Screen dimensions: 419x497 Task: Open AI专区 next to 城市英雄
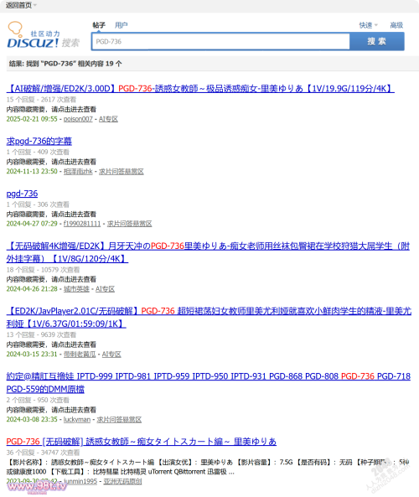[x=105, y=289]
